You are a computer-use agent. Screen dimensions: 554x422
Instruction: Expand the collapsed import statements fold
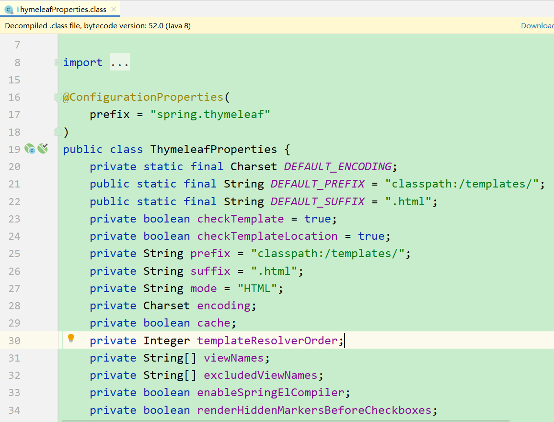click(58, 62)
